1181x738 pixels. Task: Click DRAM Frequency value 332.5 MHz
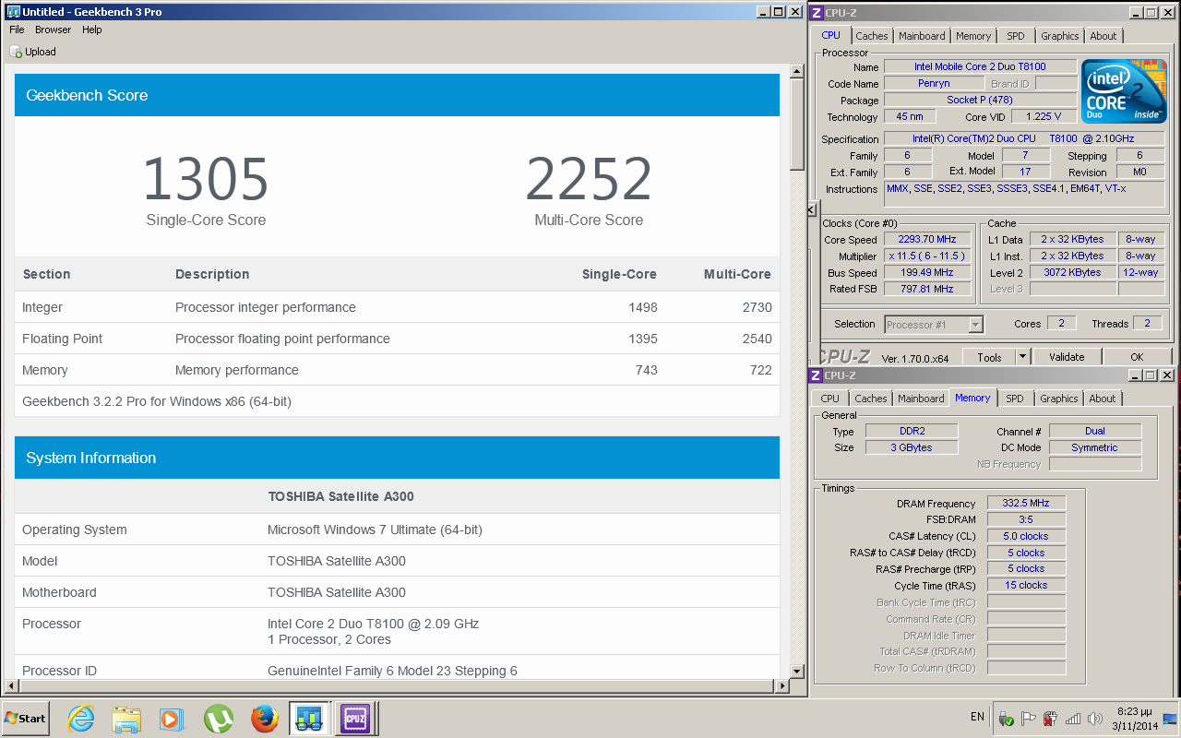(x=1026, y=504)
